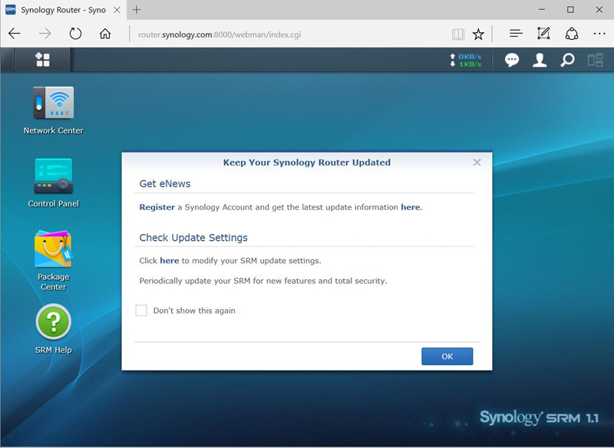This screenshot has height=448, width=614.
Task: Click the search magnifier icon
Action: (567, 60)
